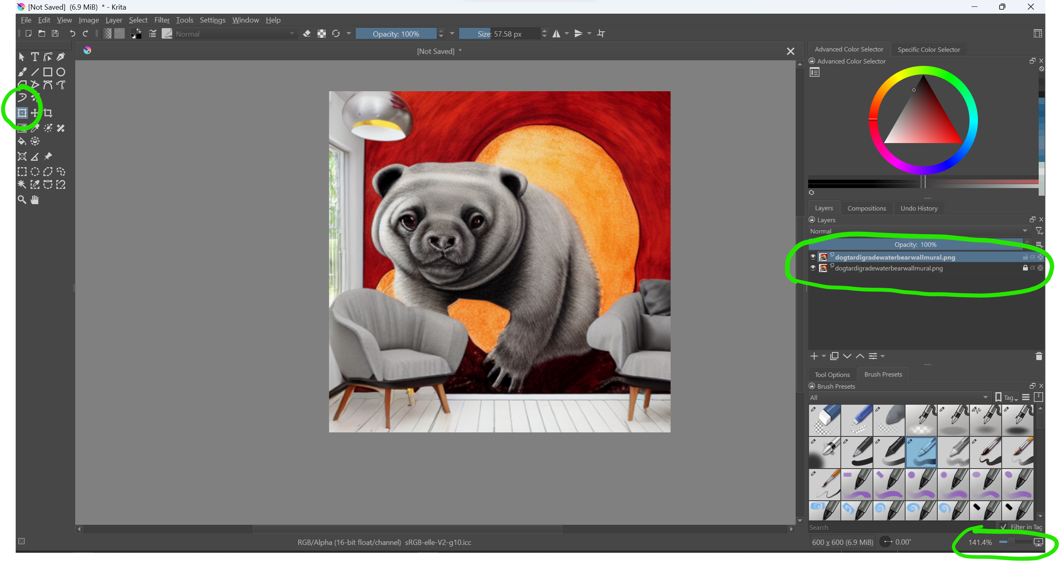Click the Tool Options tab button
The width and height of the screenshot is (1060, 561).
coord(832,375)
